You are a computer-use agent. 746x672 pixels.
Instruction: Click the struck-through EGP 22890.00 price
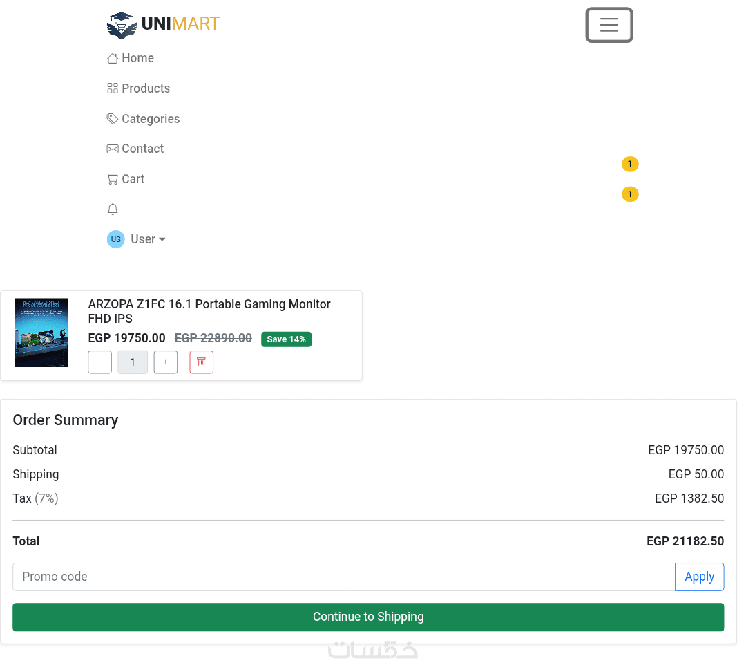click(213, 338)
